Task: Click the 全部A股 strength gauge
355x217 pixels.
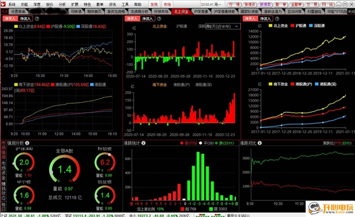Action: (x=64, y=169)
